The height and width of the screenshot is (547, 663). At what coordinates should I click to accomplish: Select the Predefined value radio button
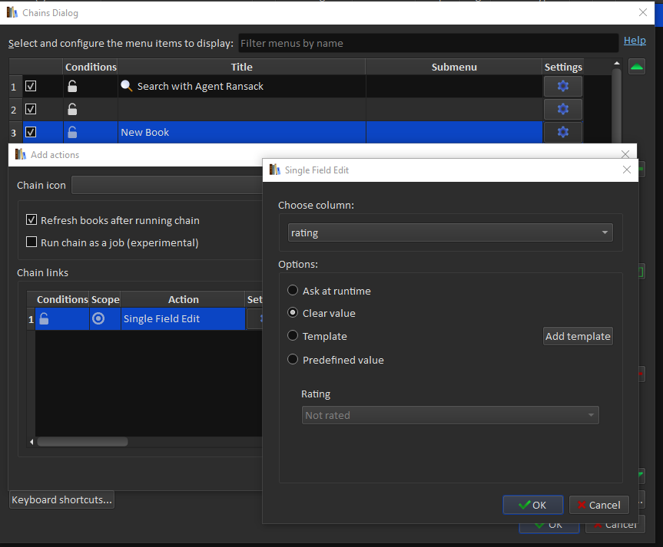[293, 360]
